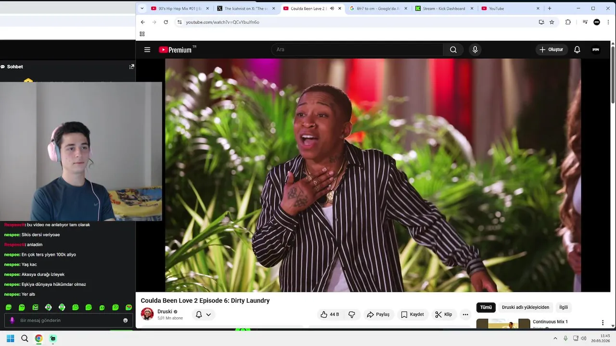Open the Druski channel name link

(165, 311)
